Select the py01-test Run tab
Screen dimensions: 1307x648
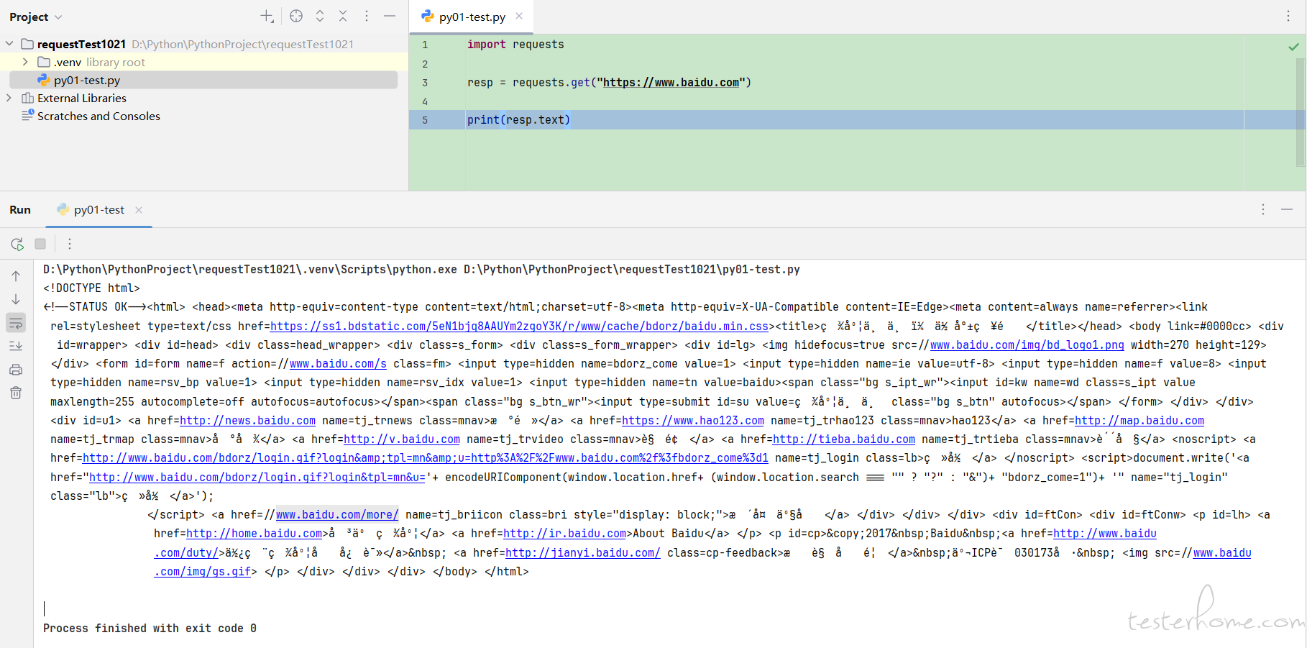pos(98,210)
